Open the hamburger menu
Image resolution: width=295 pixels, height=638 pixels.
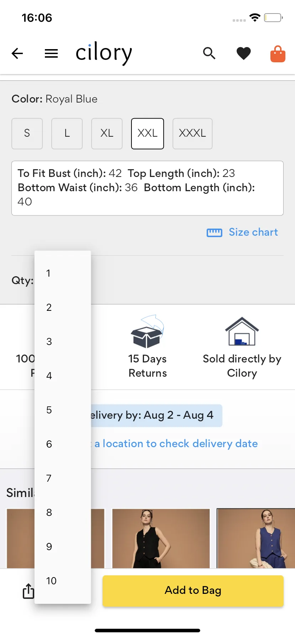tap(51, 54)
